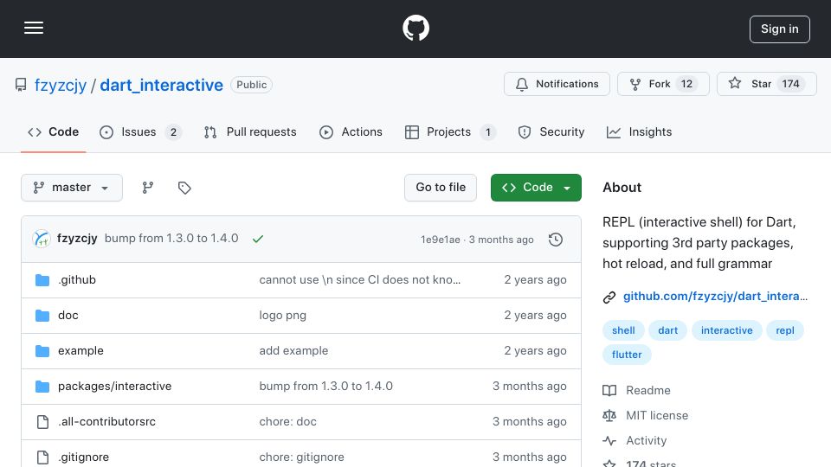Expand the green Code dropdown

coord(536,188)
